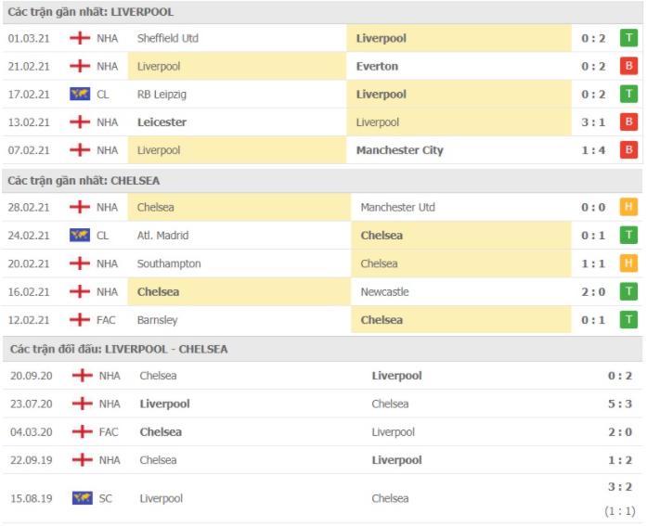Select the Chelsea recent matches header
Screen dimensions: 647x526
(84, 181)
